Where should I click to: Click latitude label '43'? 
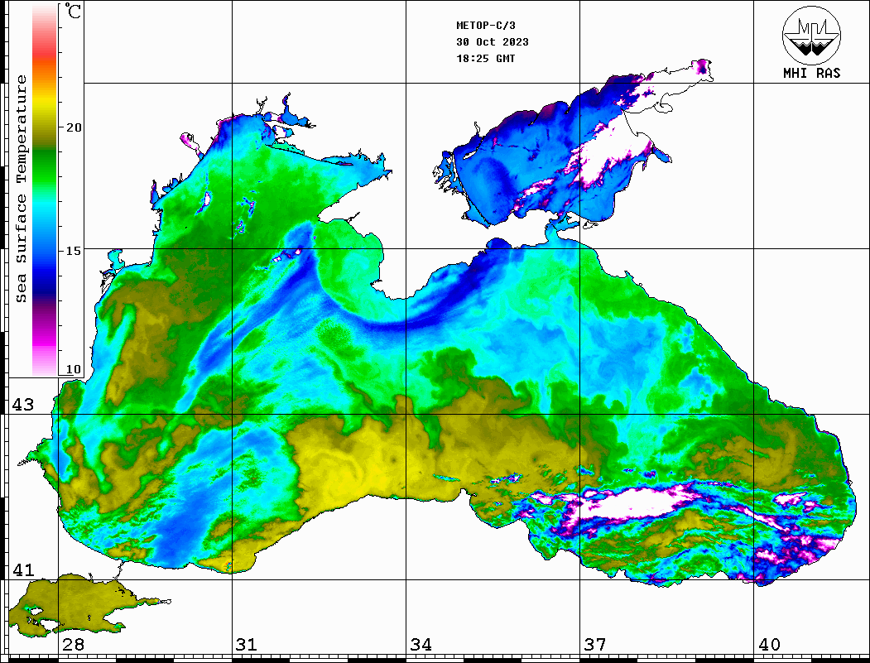pyautogui.click(x=23, y=405)
